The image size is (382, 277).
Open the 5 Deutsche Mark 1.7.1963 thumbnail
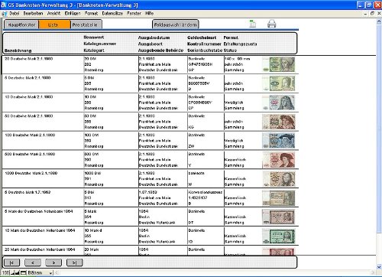279,198
